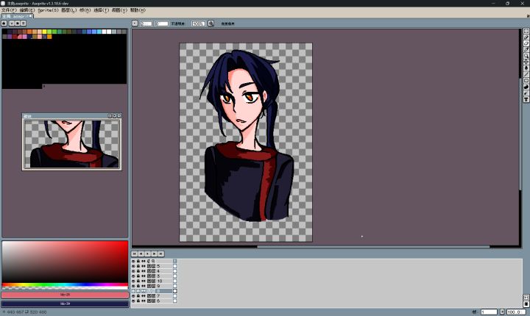Go to first frame in timeline

coord(134,254)
